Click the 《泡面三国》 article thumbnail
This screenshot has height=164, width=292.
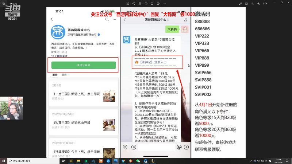[x=109, y=125]
